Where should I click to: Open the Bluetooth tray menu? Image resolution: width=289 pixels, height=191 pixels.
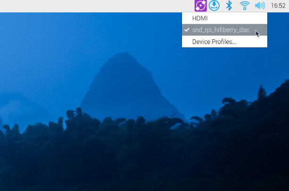[x=229, y=6]
